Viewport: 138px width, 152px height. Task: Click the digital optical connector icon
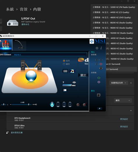(98, 95)
